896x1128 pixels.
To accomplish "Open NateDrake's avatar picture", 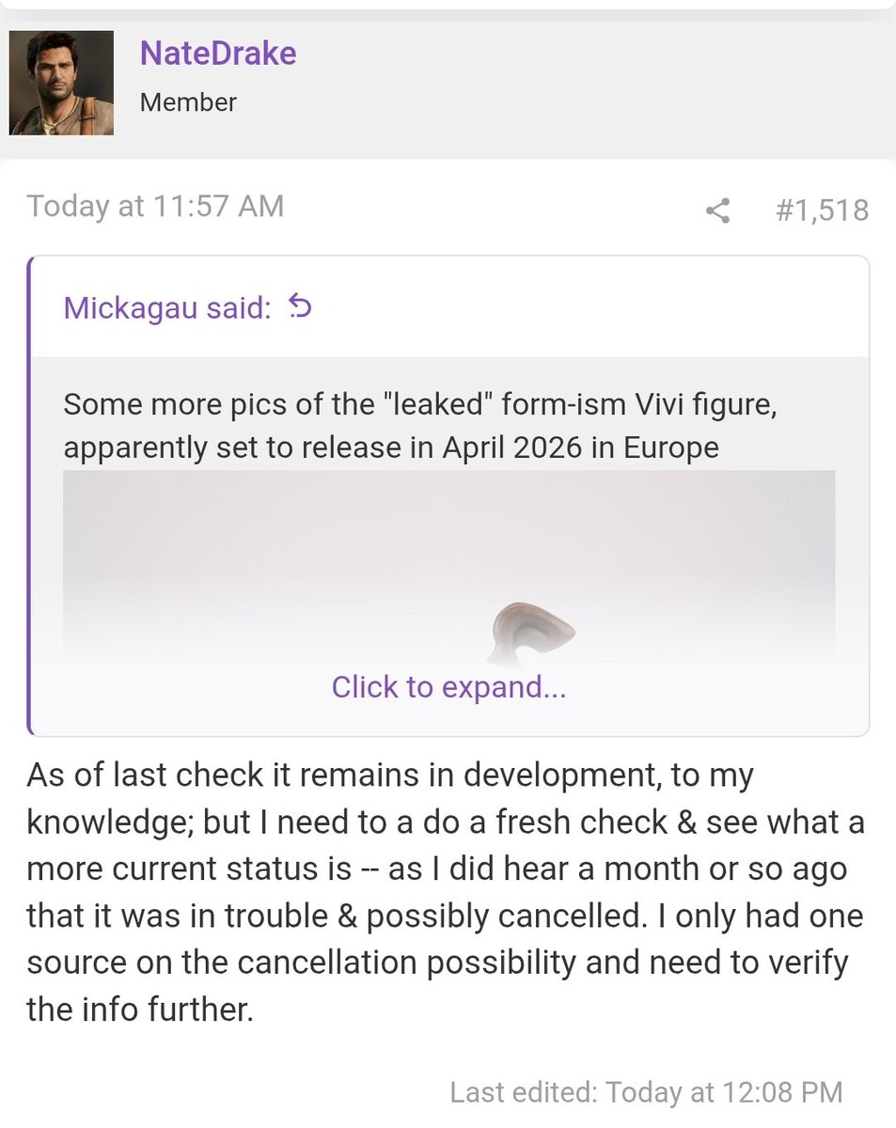I will click(61, 83).
